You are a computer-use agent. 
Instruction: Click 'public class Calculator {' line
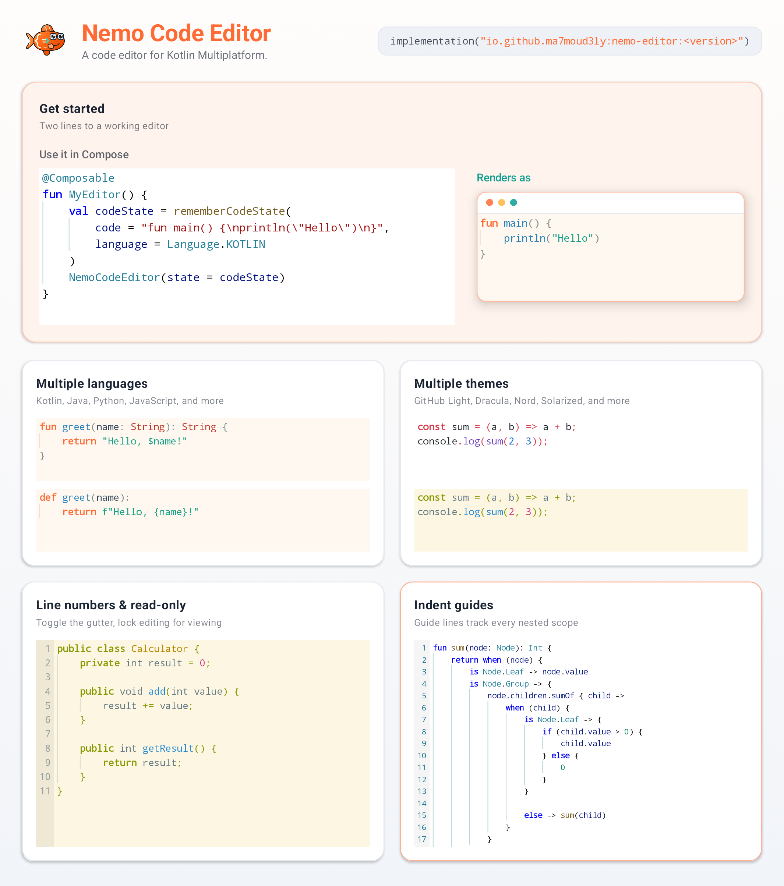point(128,649)
